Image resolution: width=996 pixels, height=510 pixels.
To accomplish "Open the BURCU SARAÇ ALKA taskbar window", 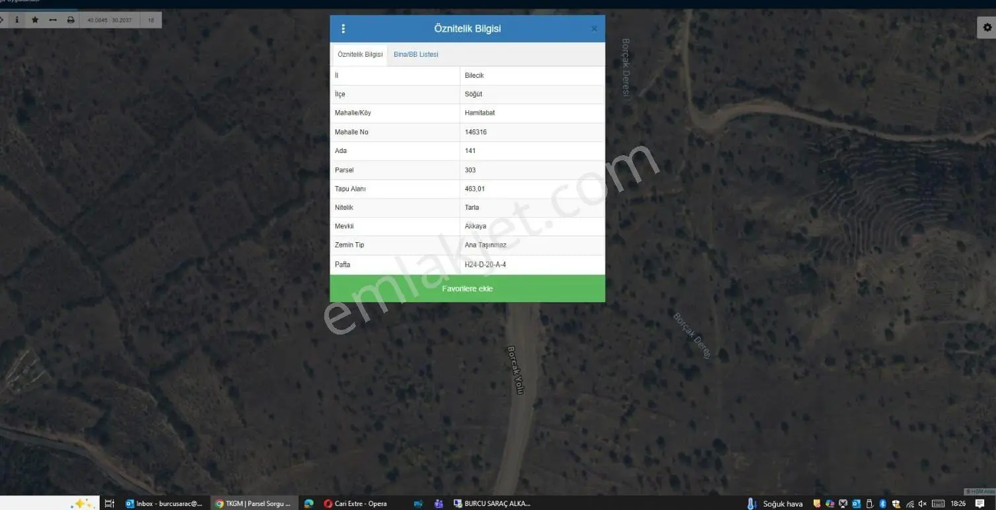I will tap(492, 503).
